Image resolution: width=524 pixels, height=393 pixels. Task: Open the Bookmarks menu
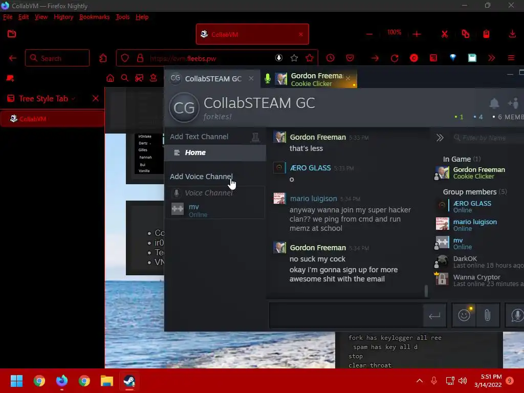click(94, 17)
